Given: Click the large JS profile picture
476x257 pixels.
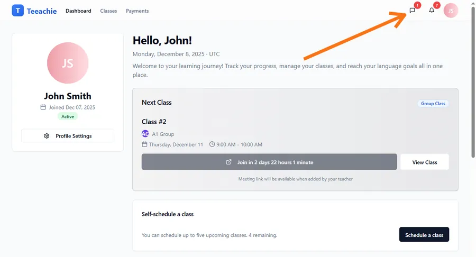Looking at the screenshot, I should 68,63.
